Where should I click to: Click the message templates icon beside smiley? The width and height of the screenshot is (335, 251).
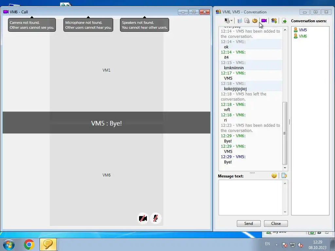click(284, 176)
